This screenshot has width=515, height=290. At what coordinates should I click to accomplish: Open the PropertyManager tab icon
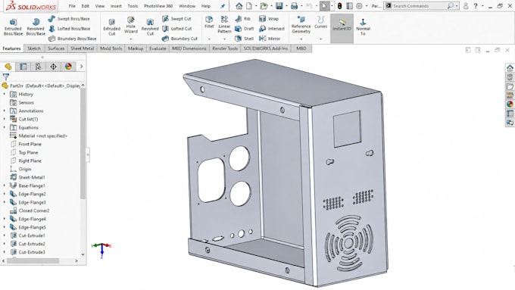pyautogui.click(x=23, y=67)
